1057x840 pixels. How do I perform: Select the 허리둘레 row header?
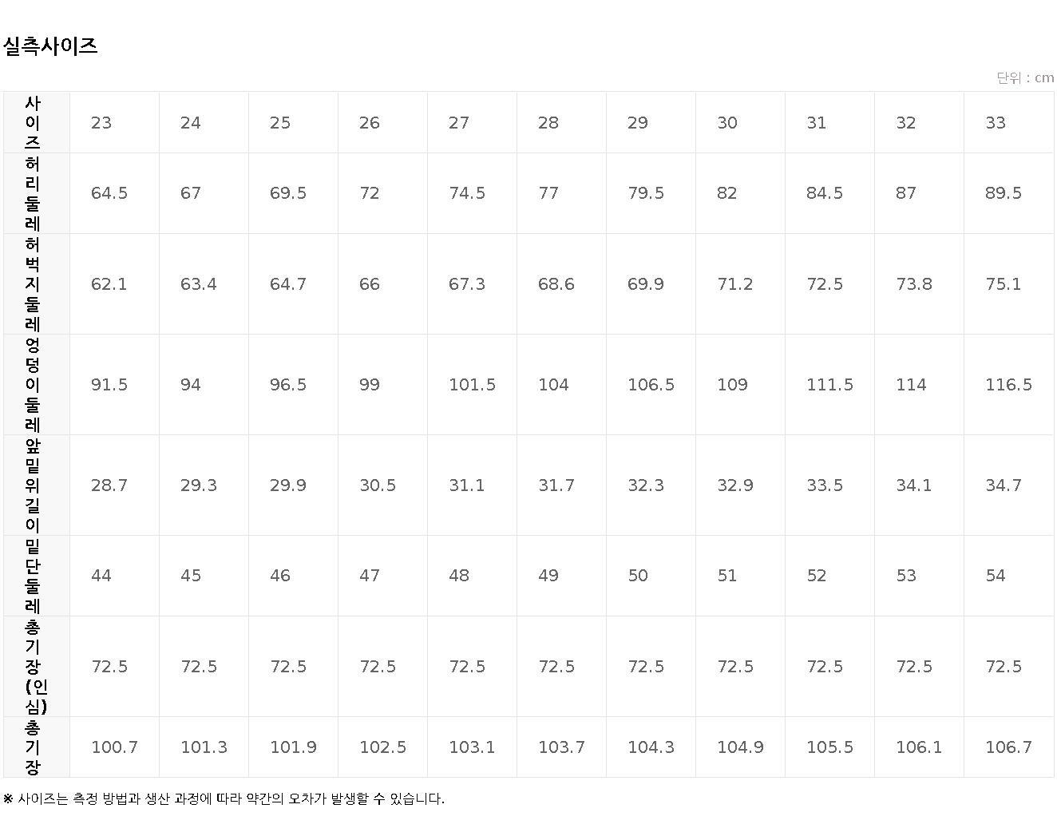(33, 193)
